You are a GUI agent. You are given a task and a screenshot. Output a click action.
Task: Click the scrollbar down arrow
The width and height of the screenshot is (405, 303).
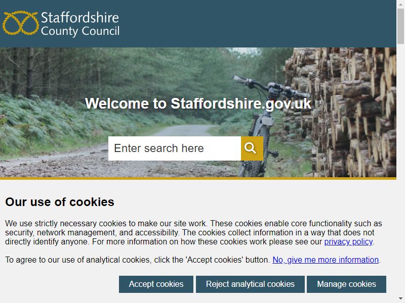[x=400, y=299]
